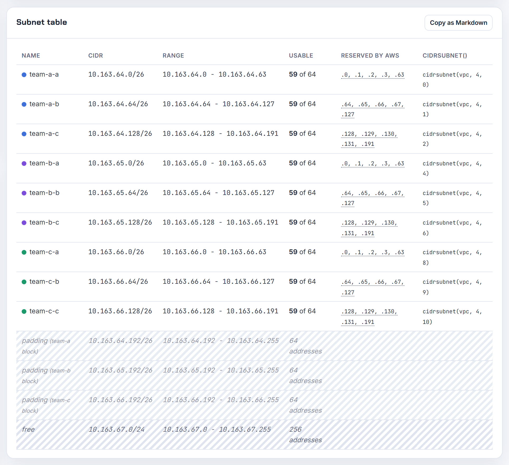Click cidrsubnet(vpc, 4, 10) cell
The height and width of the screenshot is (465, 509).
[453, 317]
